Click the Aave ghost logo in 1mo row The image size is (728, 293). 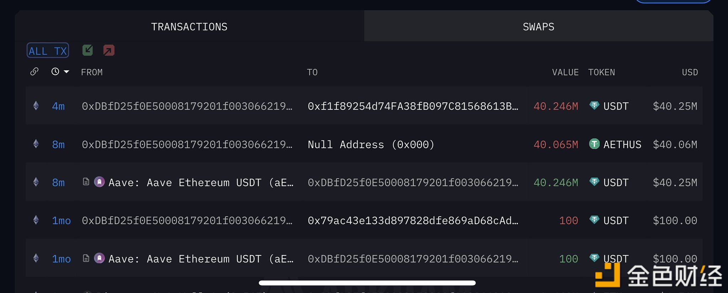click(99, 258)
